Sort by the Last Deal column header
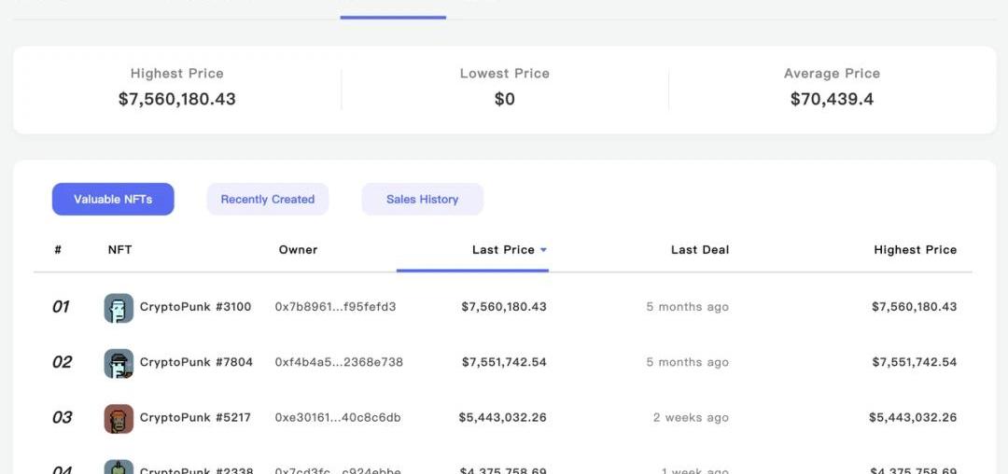 click(700, 250)
